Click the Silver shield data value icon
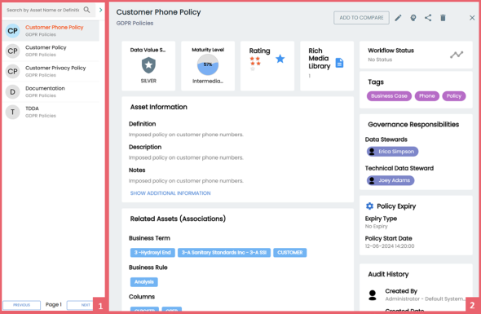 point(148,65)
